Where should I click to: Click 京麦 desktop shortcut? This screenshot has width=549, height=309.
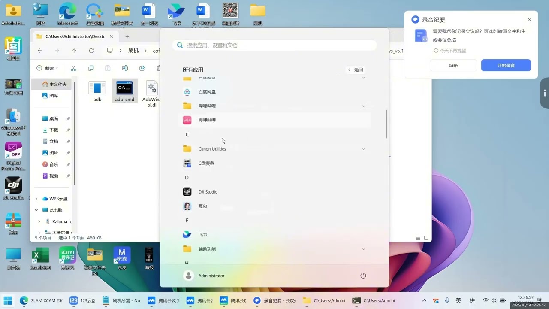(122, 259)
